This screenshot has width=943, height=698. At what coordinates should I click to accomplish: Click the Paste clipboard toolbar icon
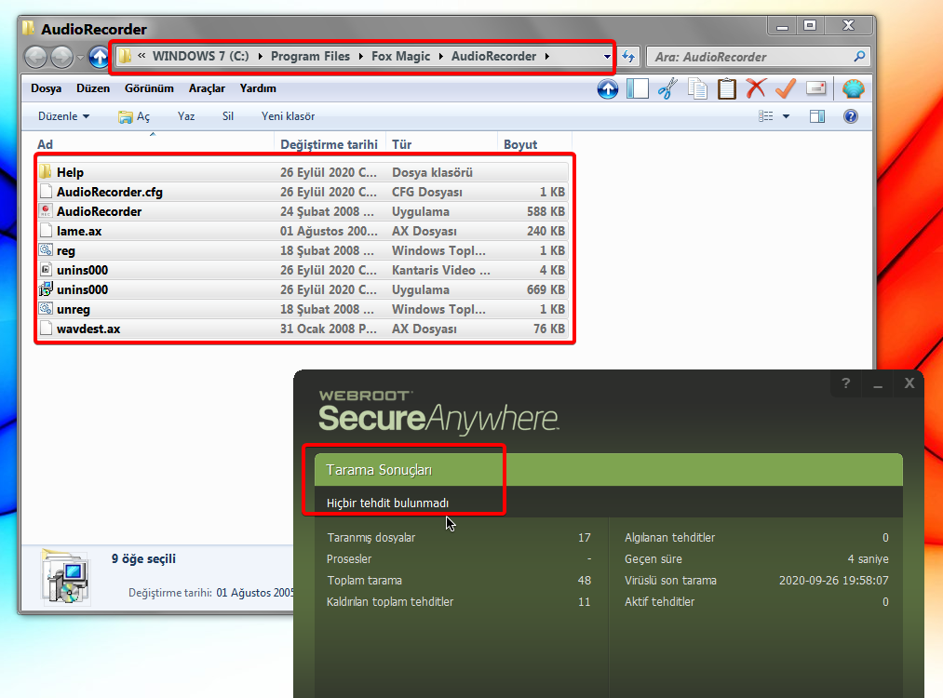pos(726,89)
